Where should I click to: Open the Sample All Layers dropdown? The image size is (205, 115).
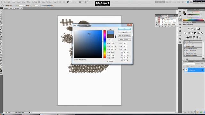coord(35,6)
